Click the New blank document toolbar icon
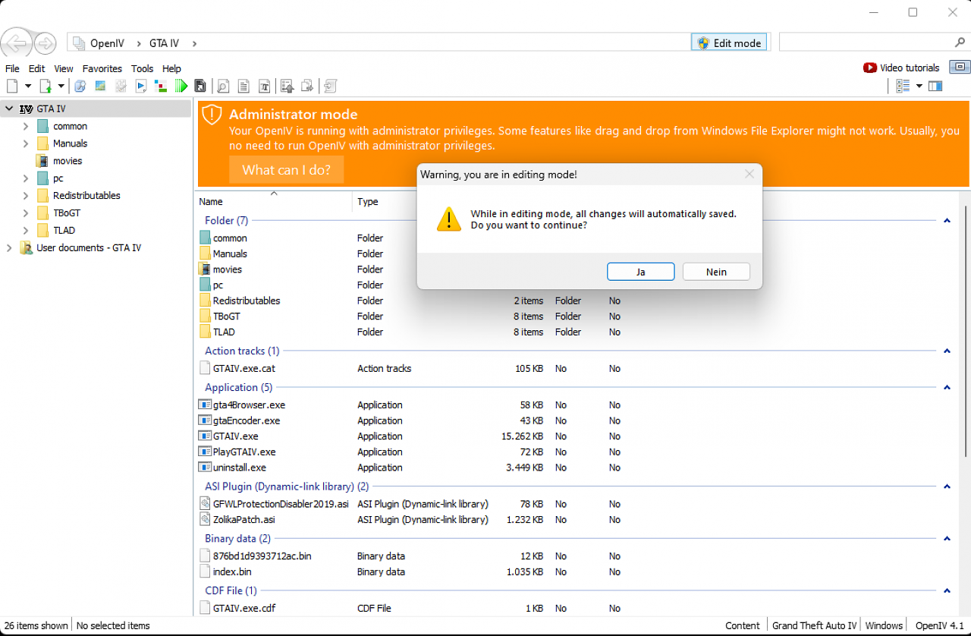971x636 pixels. pyautogui.click(x=12, y=86)
